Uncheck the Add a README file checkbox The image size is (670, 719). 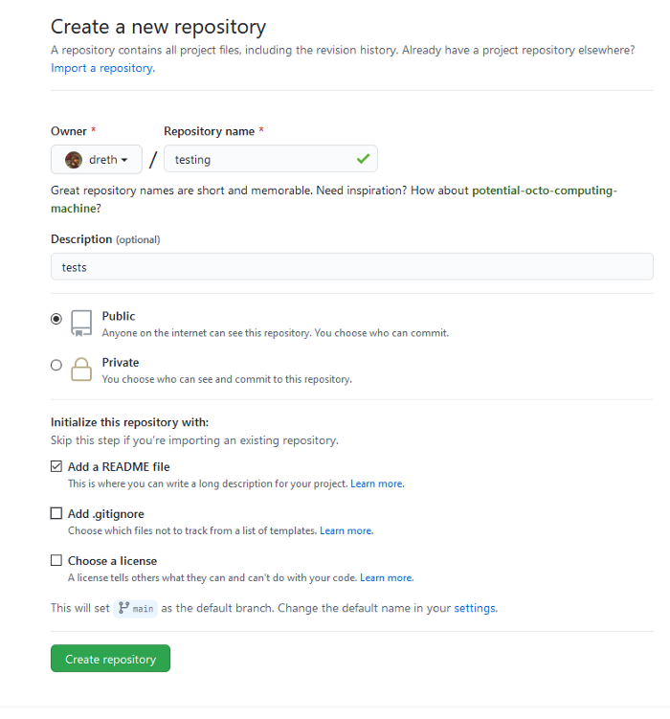pos(56,467)
